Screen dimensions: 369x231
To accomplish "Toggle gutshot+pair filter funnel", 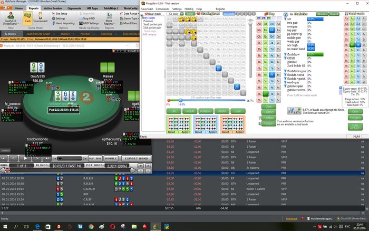I will point(285,86).
